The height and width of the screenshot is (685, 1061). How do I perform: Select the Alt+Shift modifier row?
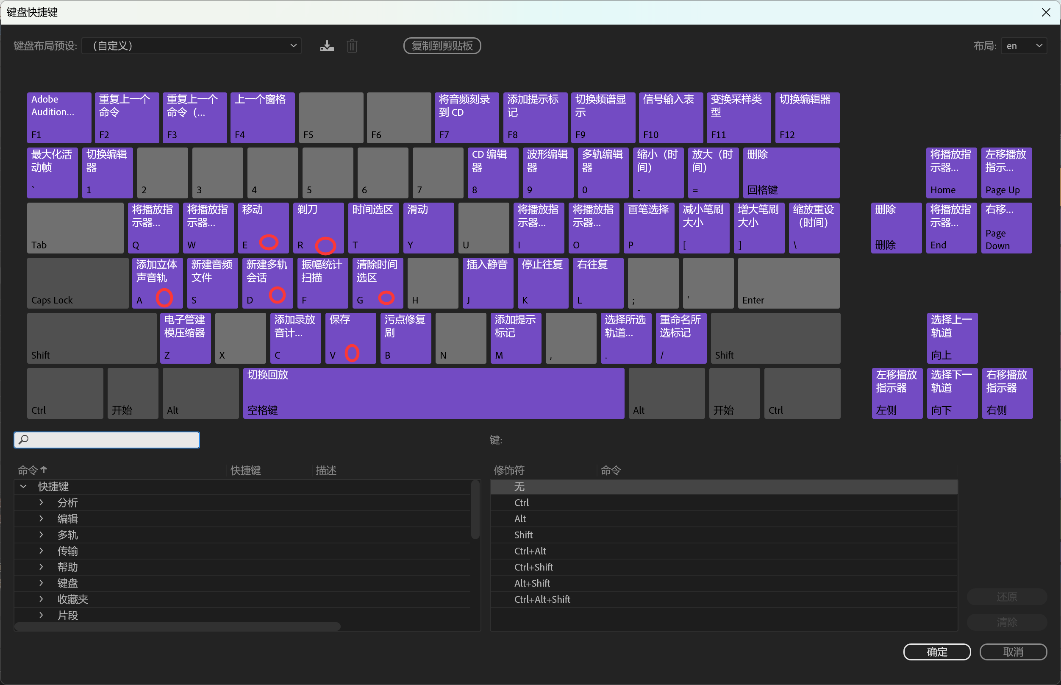pyautogui.click(x=724, y=583)
